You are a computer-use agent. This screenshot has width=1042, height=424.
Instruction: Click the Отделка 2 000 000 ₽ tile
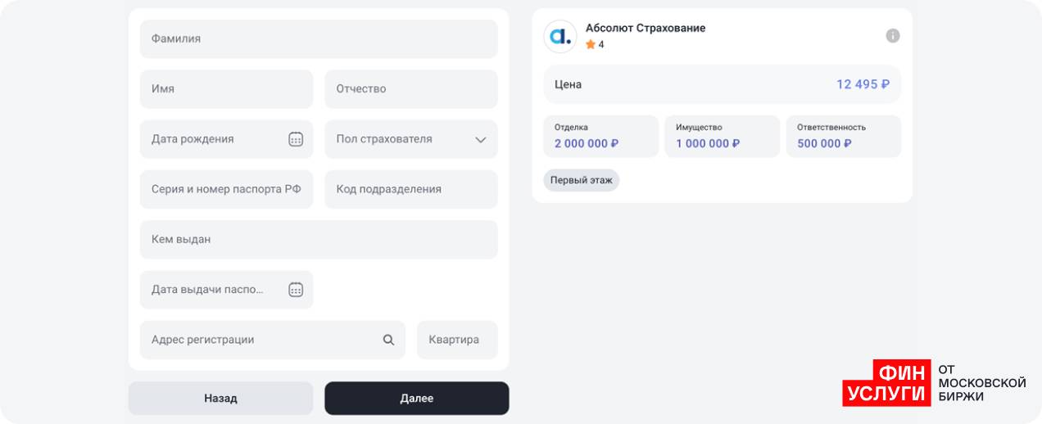(x=600, y=136)
